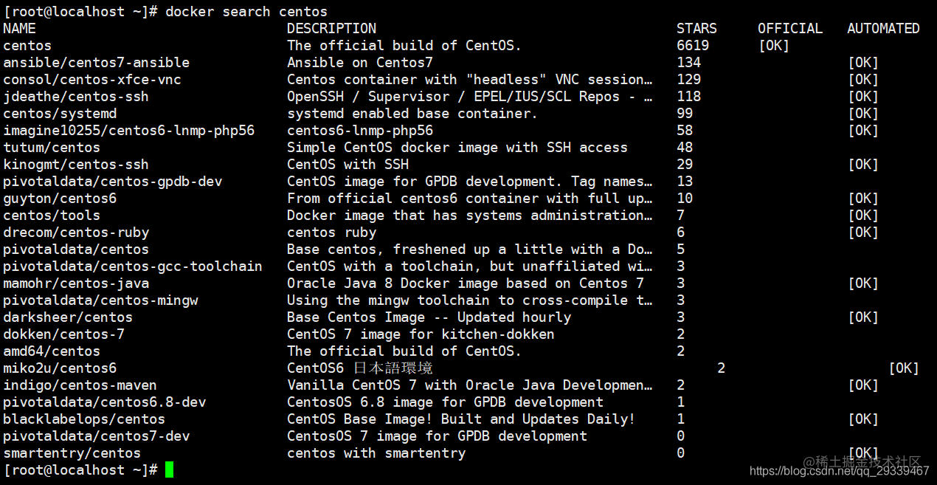Click 'pivotaldata/centos7-dev' image name
The height and width of the screenshot is (485, 937).
point(97,436)
